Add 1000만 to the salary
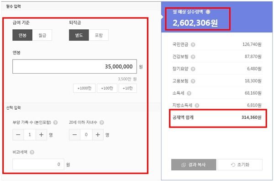The image size is (274, 181). point(84,88)
